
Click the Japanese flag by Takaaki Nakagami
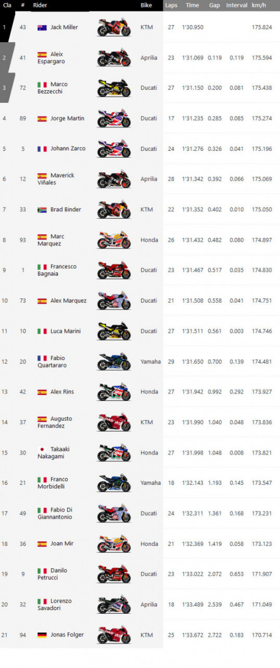click(x=42, y=449)
